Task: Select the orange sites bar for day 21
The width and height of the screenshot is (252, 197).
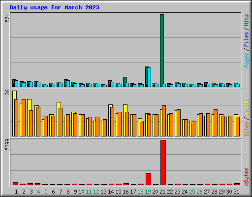Action: pos(164,121)
